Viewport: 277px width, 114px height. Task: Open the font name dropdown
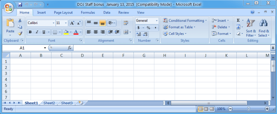pos(53,23)
